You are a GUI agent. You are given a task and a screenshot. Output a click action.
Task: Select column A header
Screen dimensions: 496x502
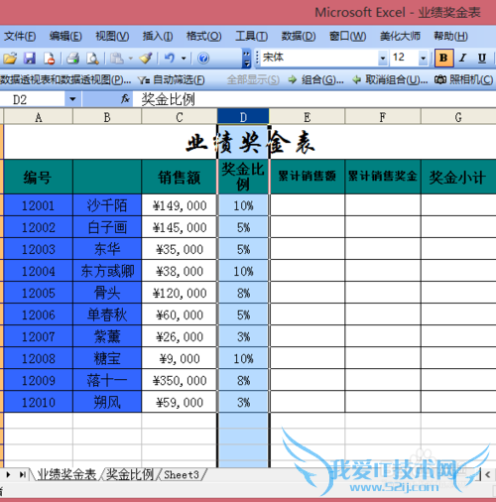tap(39, 117)
